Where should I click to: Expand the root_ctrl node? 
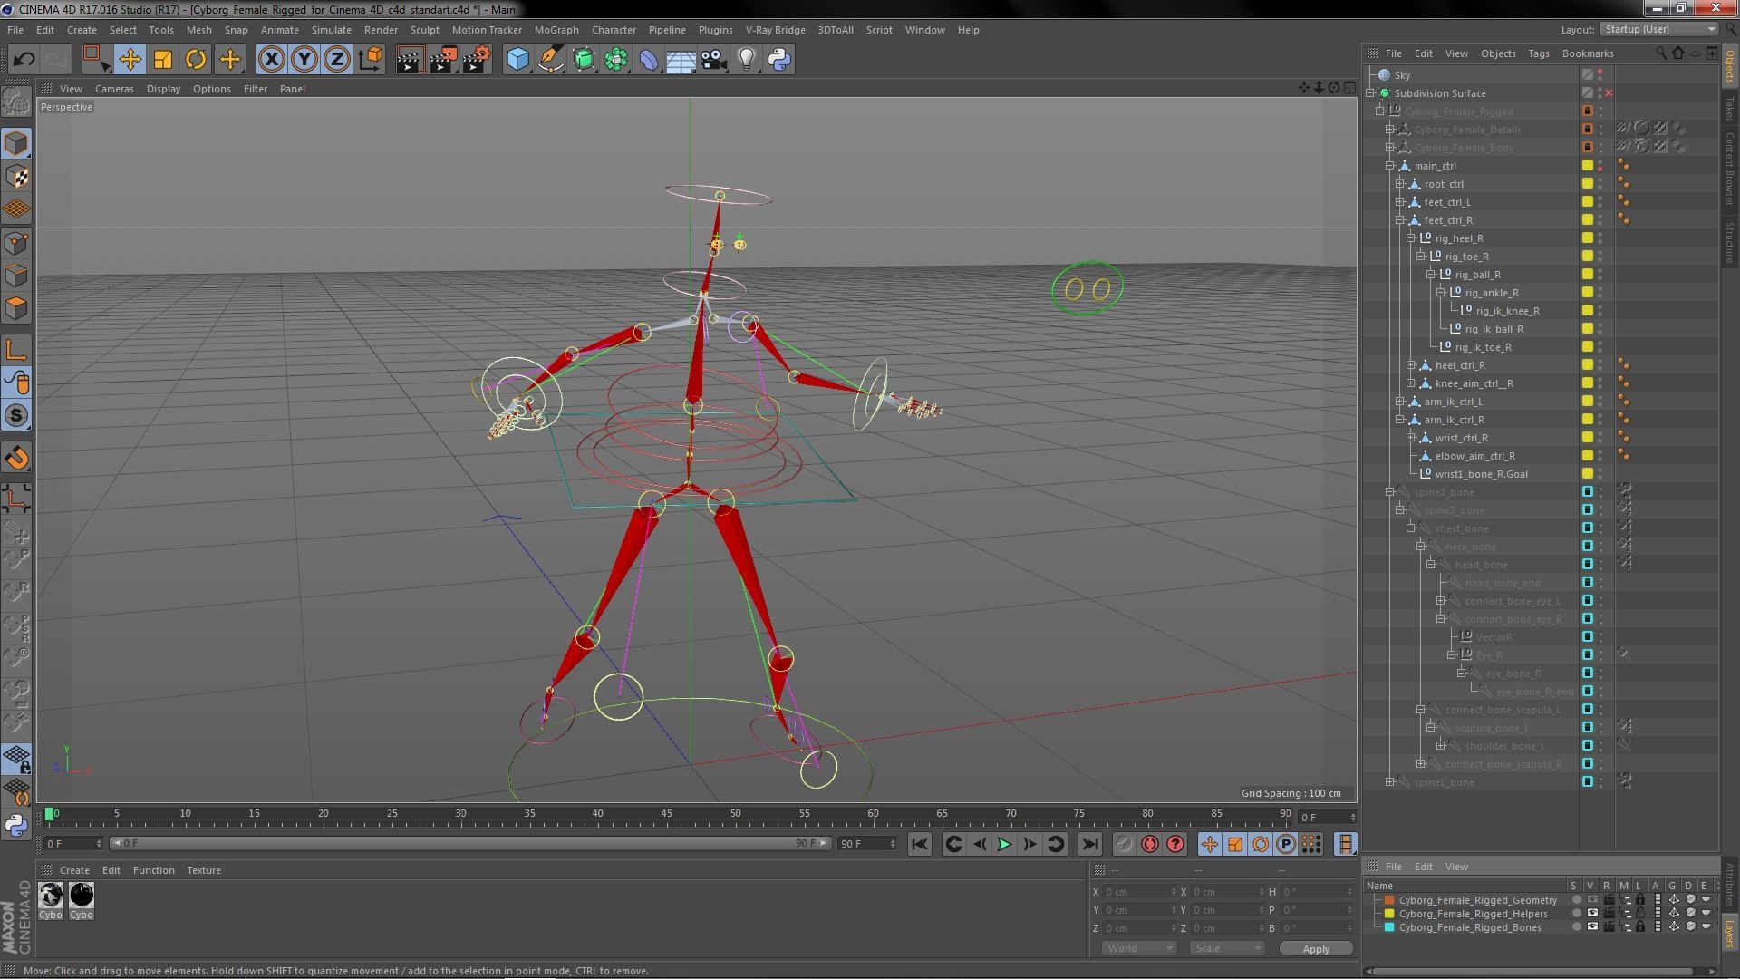pos(1400,184)
